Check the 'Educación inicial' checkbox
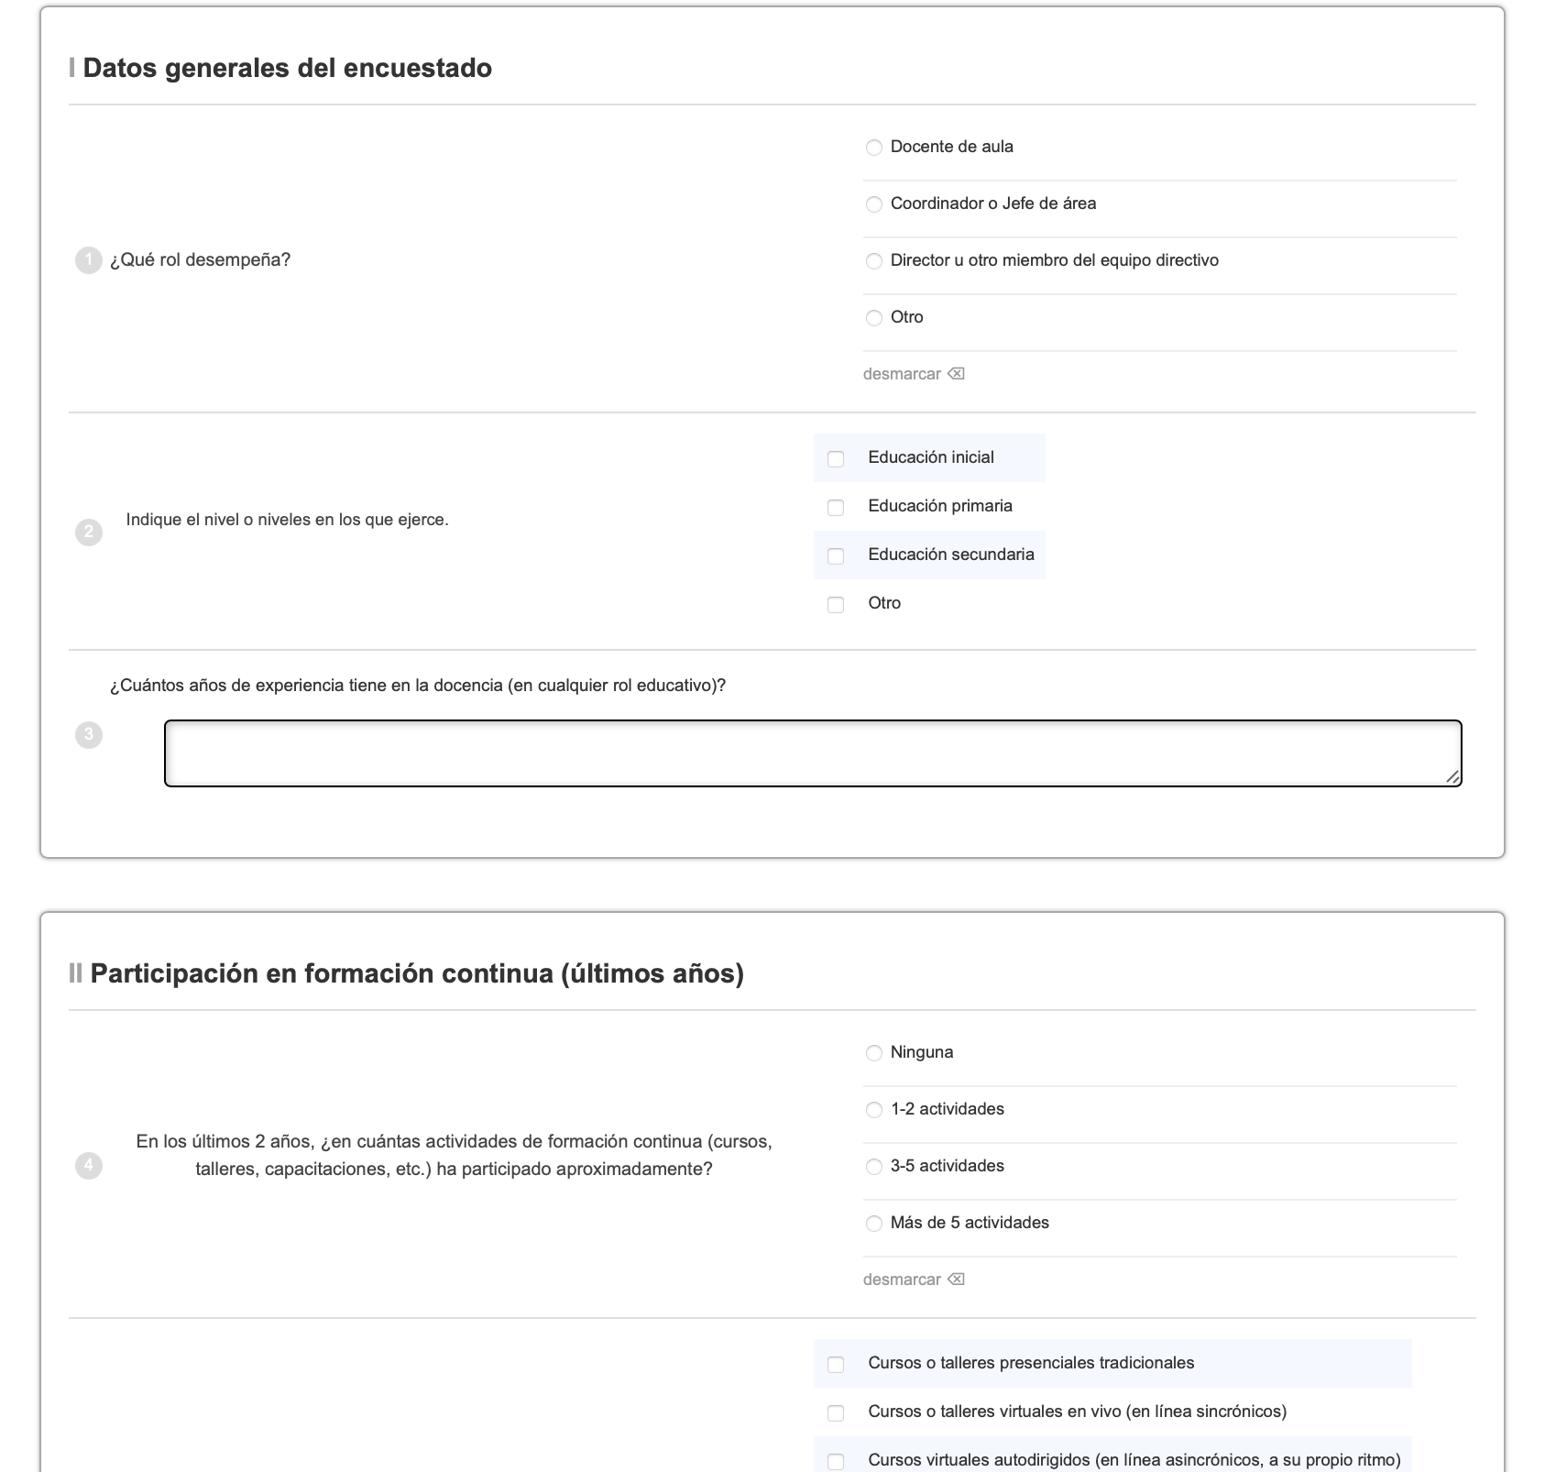 tap(836, 459)
